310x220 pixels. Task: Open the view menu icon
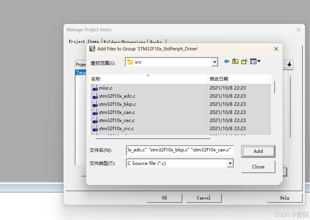[x=255, y=61]
